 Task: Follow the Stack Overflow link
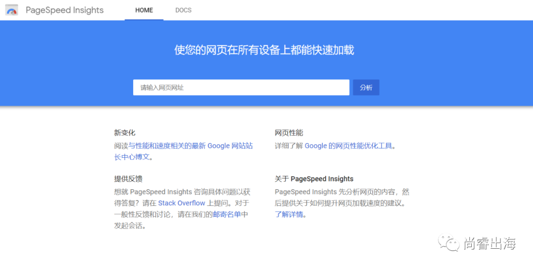point(182,203)
